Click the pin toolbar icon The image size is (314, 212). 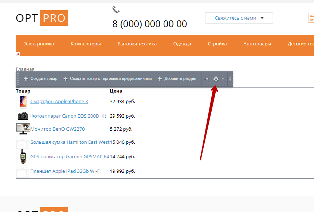coord(206,79)
